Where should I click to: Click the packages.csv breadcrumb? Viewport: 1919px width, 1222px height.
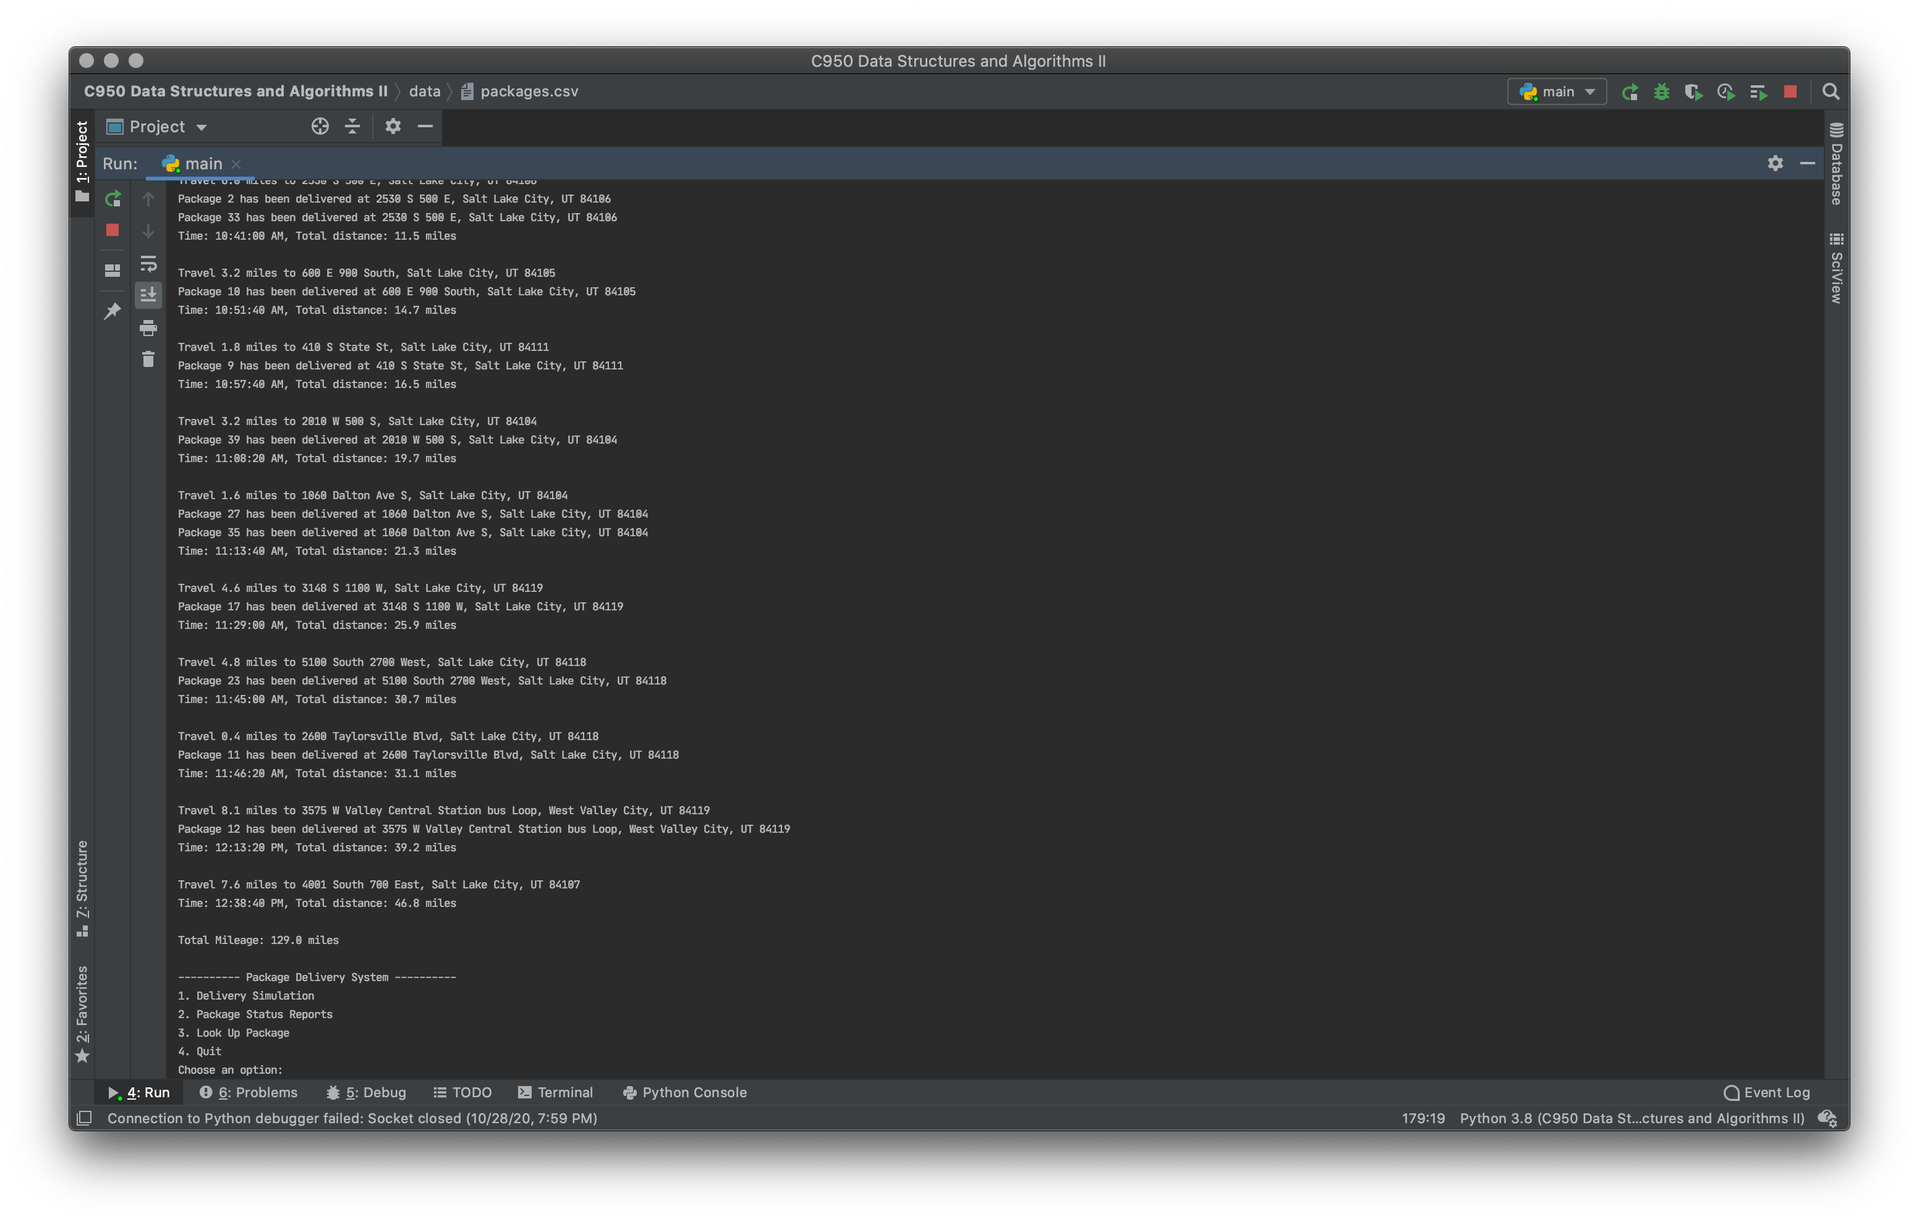point(519,91)
